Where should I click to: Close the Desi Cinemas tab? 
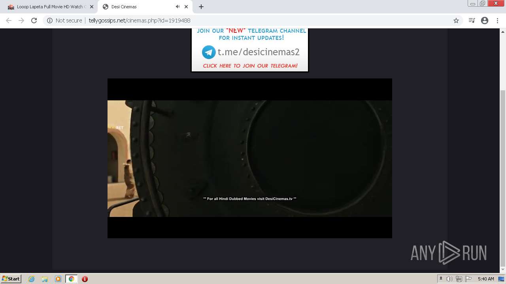click(x=186, y=7)
